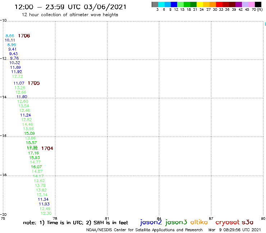Click longitude axis label 78

click(x=55, y=218)
